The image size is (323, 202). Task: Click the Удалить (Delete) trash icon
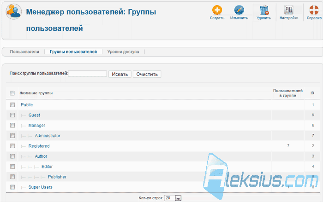263,10
